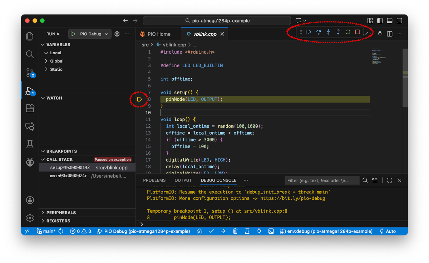429x263 pixels.
Task: Step out of the current function
Action: (x=338, y=32)
